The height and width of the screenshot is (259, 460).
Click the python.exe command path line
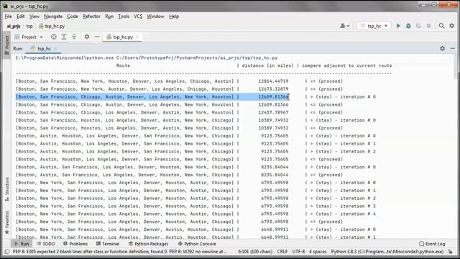point(147,58)
